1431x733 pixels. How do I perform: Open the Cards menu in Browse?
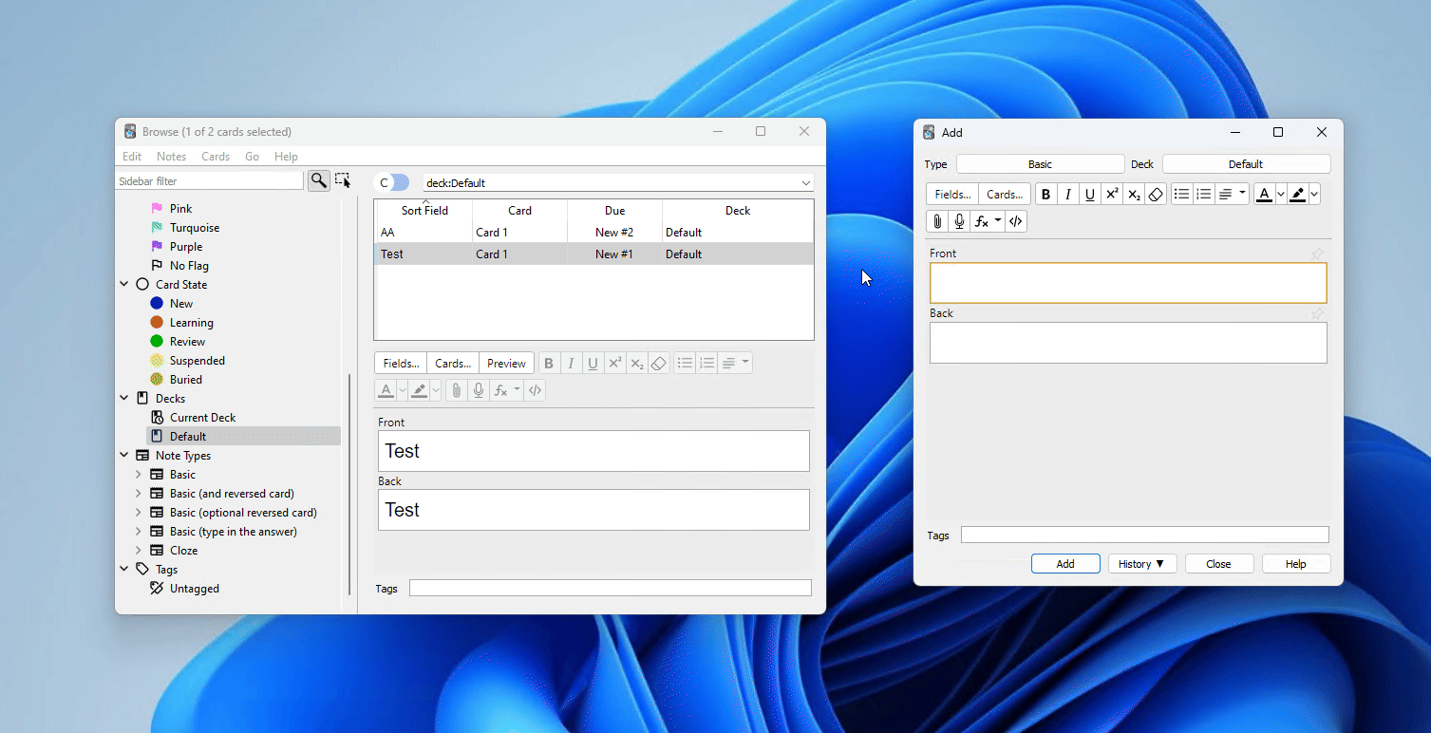pyautogui.click(x=216, y=157)
